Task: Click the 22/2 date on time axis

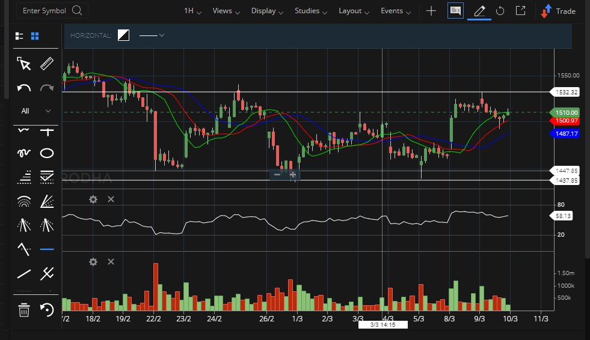Action: coord(153,318)
